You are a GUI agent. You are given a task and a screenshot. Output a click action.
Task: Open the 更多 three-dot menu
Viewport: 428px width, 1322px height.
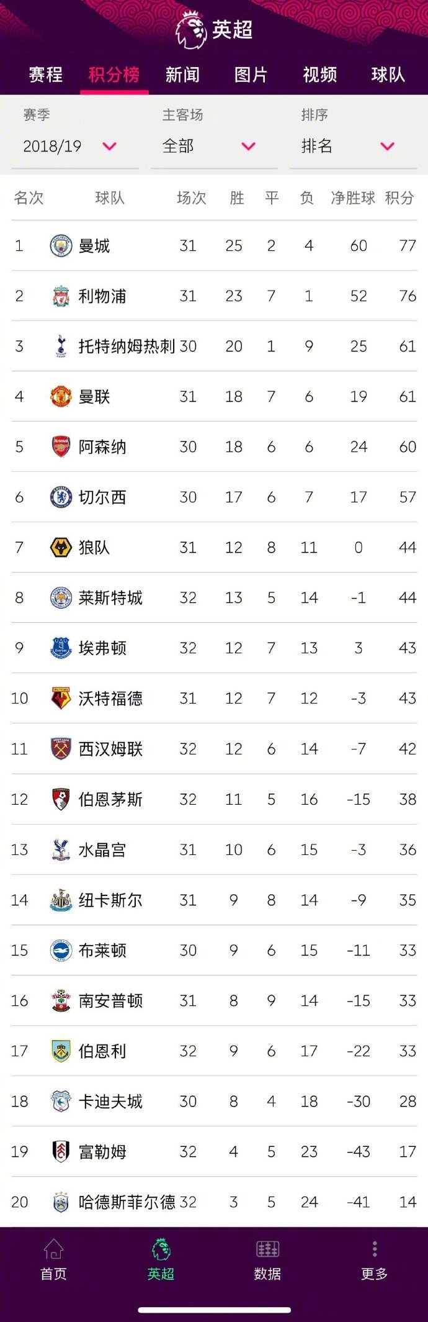click(375, 1248)
